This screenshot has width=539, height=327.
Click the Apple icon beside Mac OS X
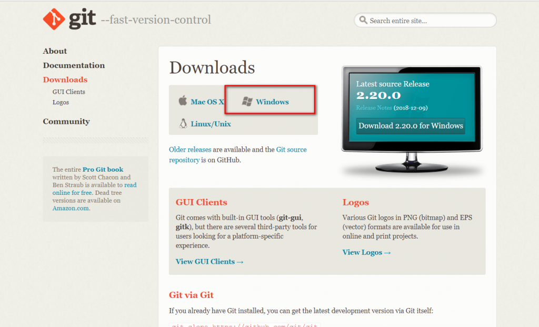(x=183, y=101)
